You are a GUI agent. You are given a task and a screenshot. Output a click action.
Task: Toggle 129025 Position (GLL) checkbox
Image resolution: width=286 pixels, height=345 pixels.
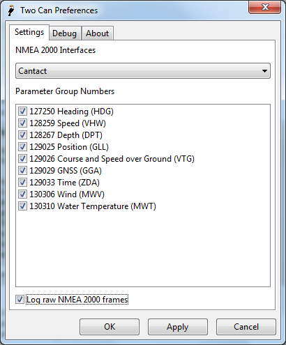(x=22, y=147)
